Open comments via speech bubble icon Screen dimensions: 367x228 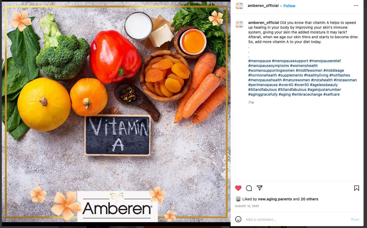pyautogui.click(x=249, y=188)
